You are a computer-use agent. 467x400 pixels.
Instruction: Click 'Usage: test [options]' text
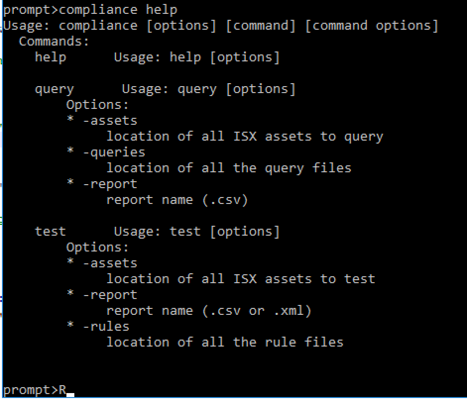click(x=197, y=231)
